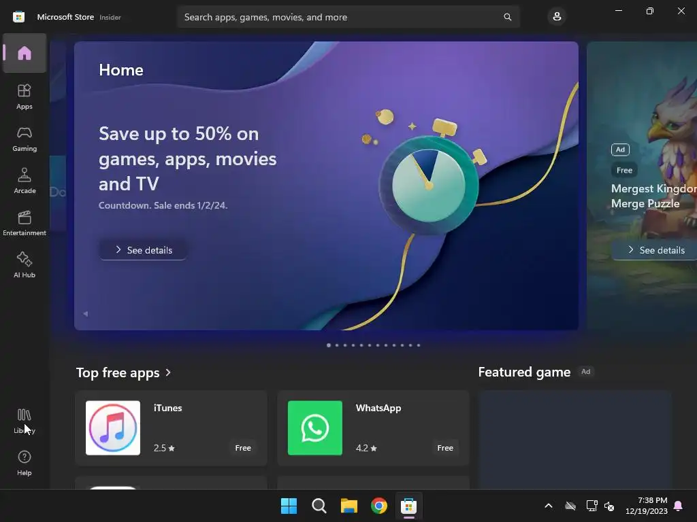697x522 pixels.
Task: Go to the Gaming section
Action: pos(25,139)
